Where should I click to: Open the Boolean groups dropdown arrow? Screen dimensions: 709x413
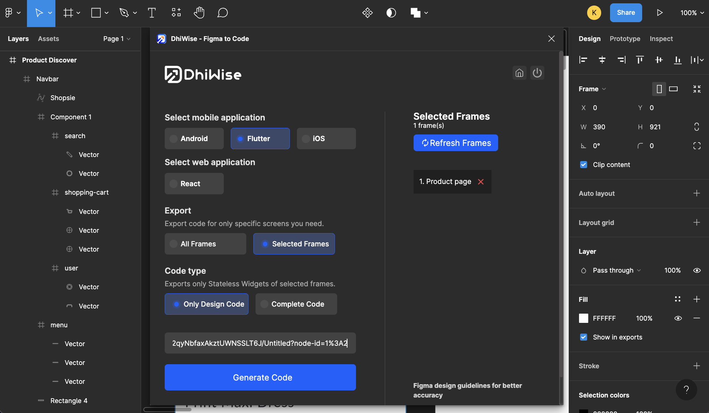click(x=426, y=13)
